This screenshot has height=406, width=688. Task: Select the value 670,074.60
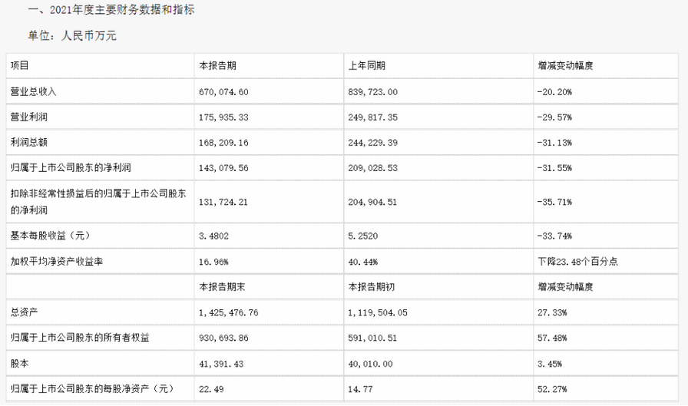(x=223, y=92)
